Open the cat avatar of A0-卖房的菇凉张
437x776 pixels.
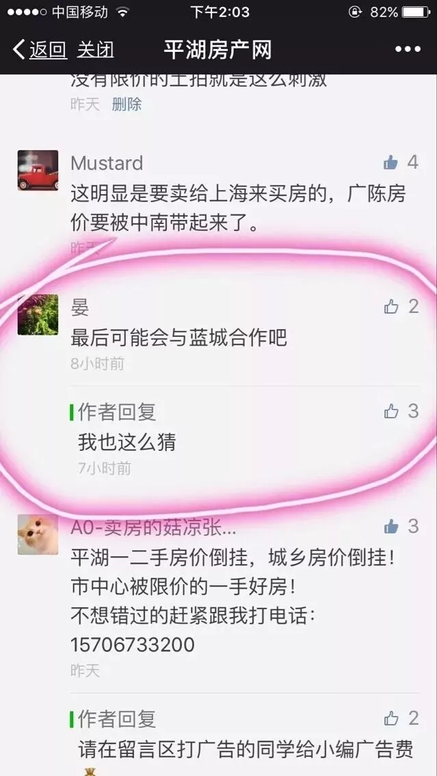point(38,534)
